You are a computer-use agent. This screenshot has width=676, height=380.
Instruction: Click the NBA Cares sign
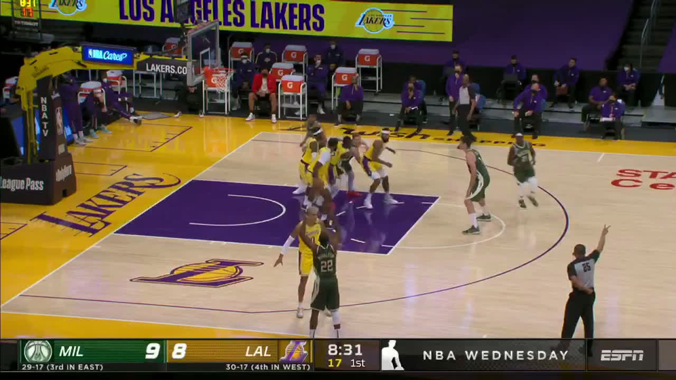(x=108, y=54)
